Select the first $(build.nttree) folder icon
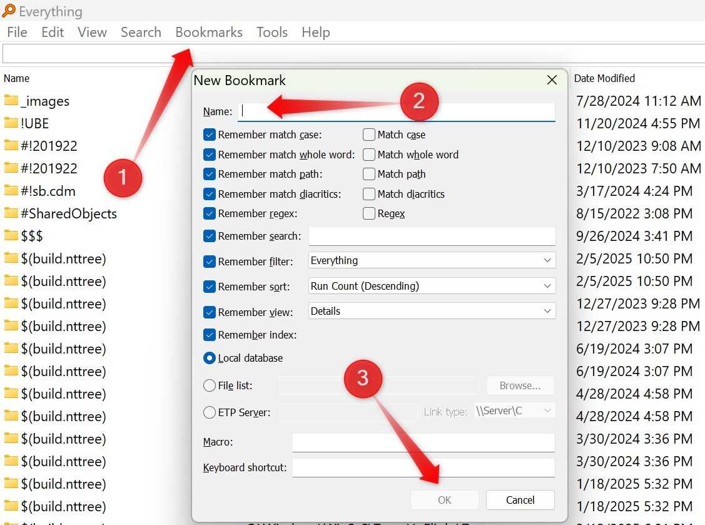Image resolution: width=705 pixels, height=525 pixels. click(11, 258)
